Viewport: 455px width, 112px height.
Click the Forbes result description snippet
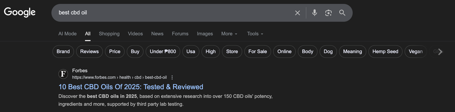click(165, 100)
